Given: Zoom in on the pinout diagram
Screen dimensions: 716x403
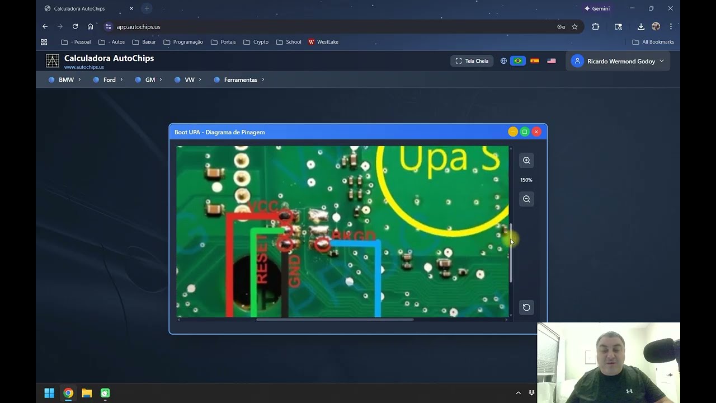Looking at the screenshot, I should [526, 161].
